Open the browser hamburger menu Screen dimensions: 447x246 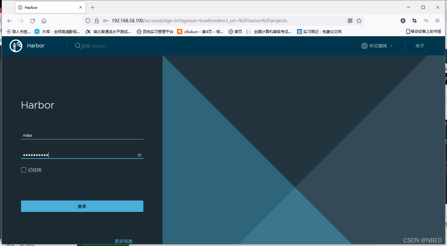[x=437, y=21]
